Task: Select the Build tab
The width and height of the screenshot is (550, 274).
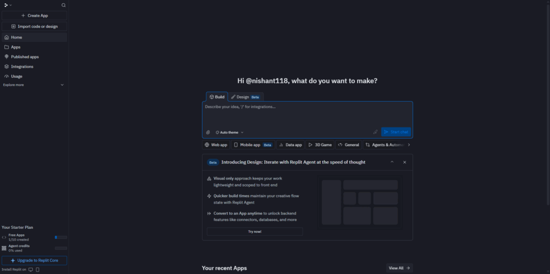Action: 217,97
